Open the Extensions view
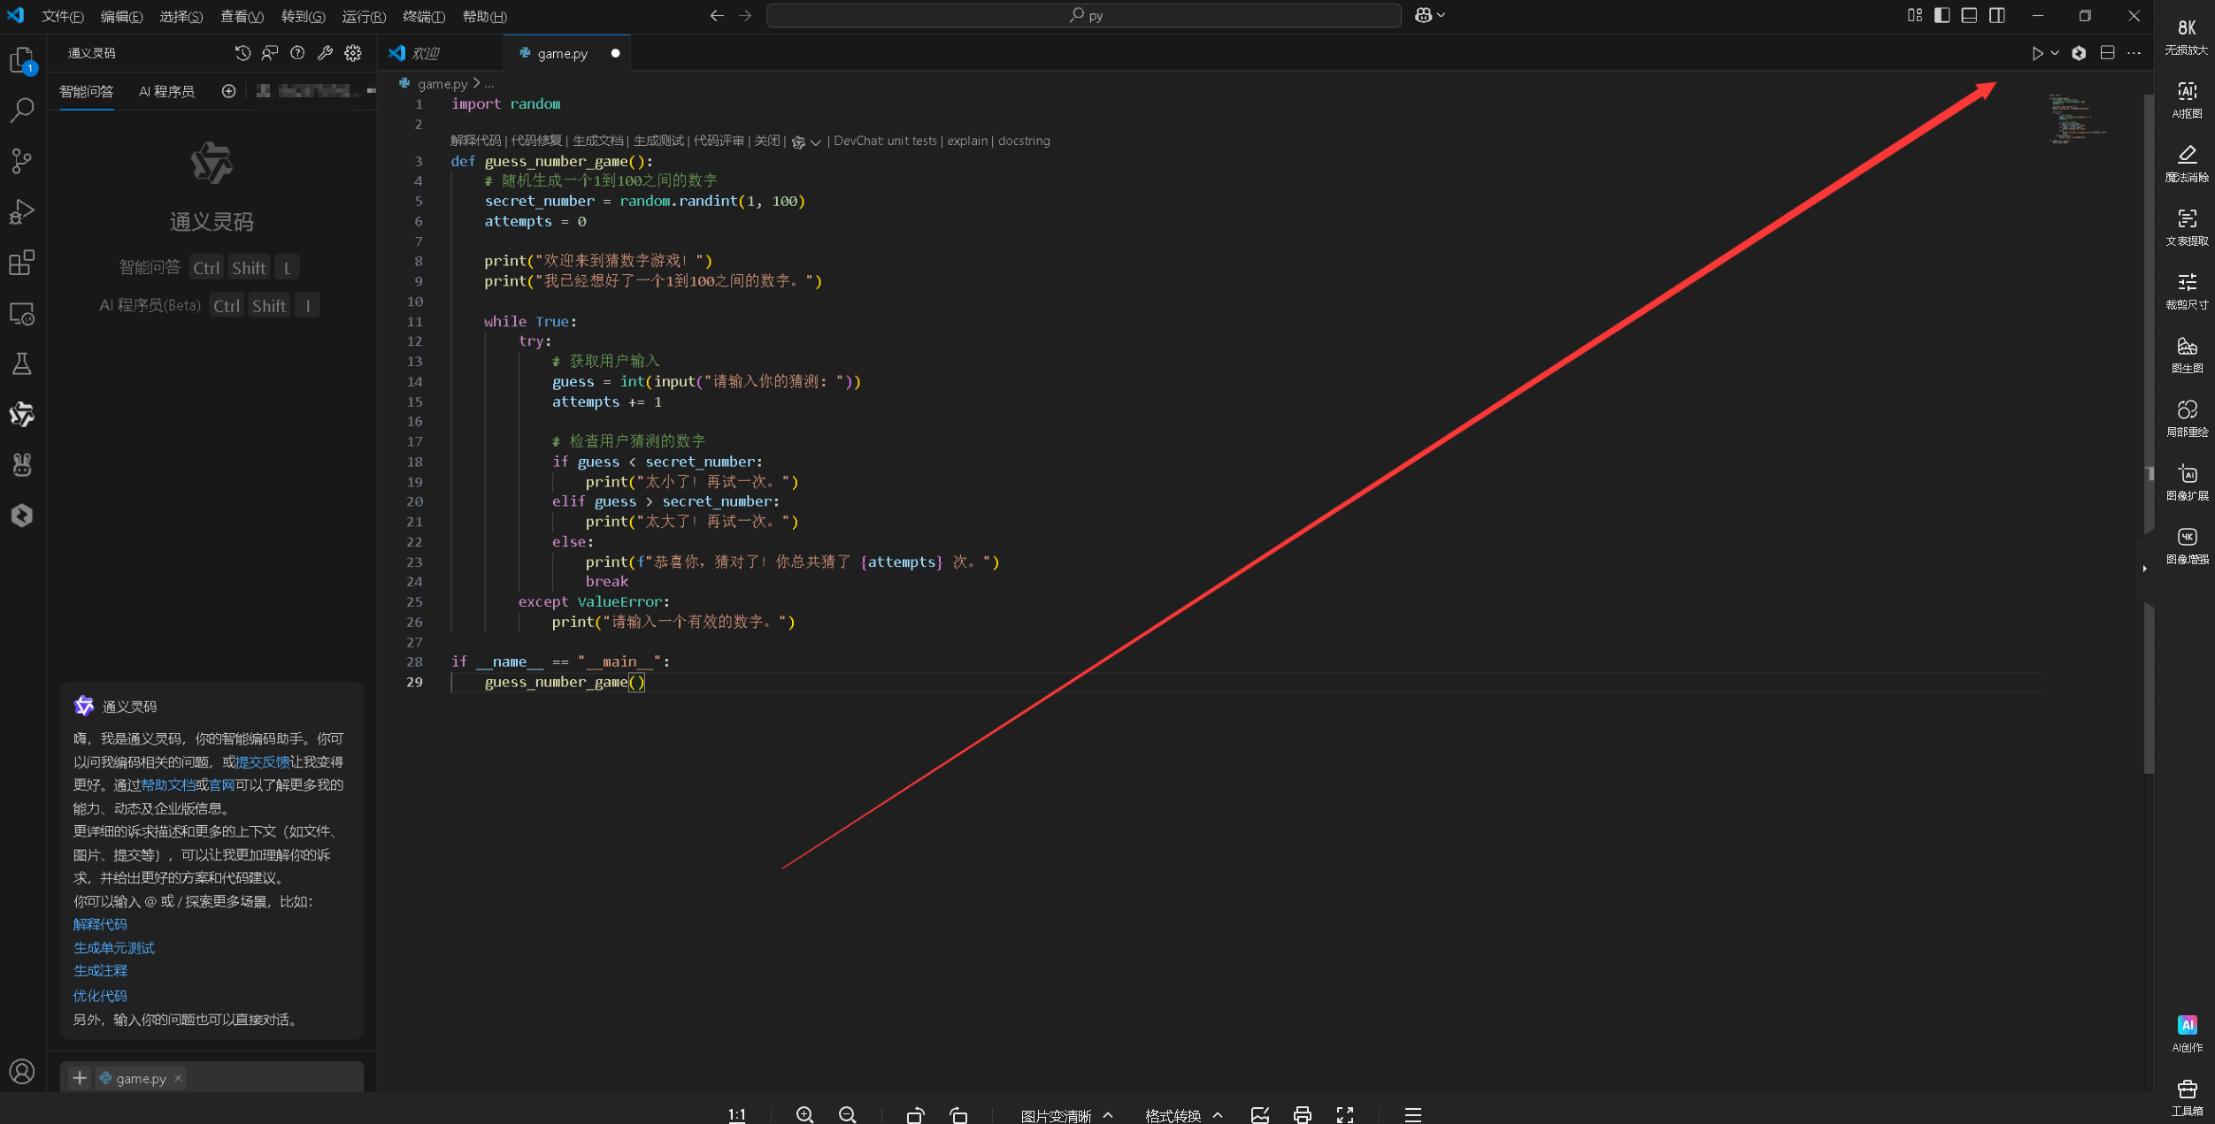 pos(22,263)
